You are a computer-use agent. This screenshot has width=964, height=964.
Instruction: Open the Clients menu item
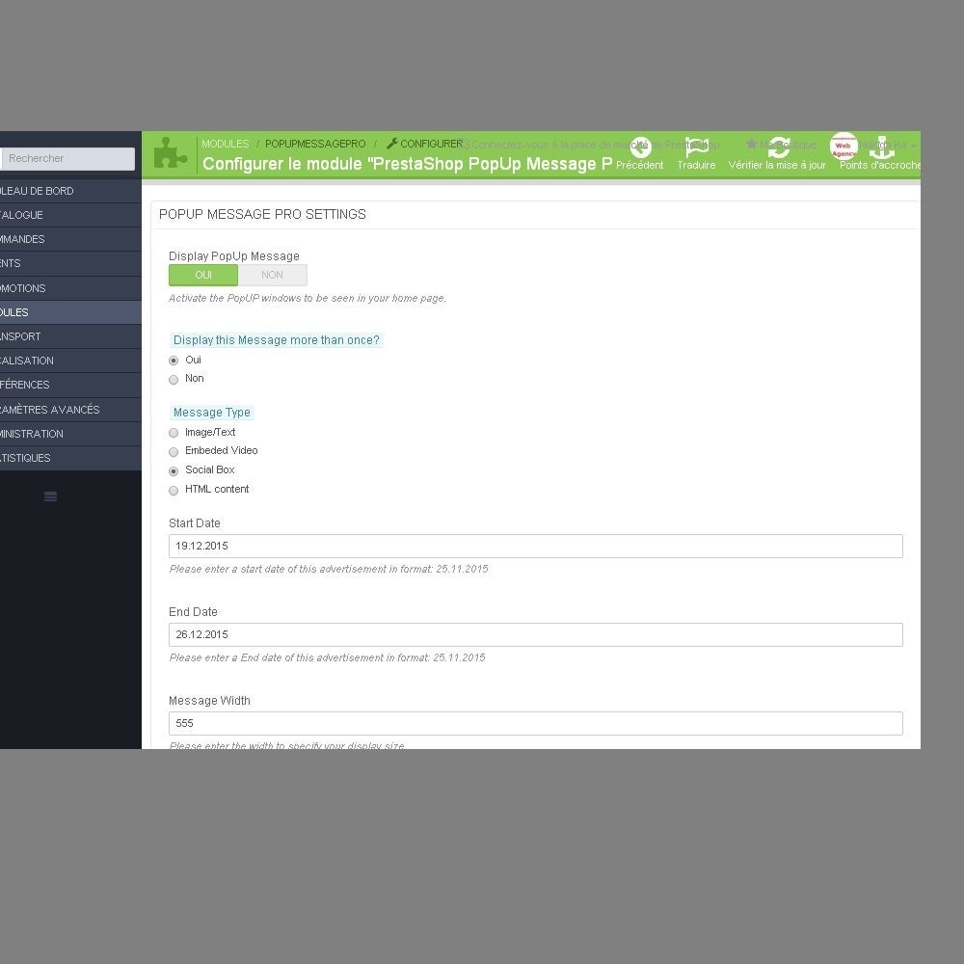(70, 263)
